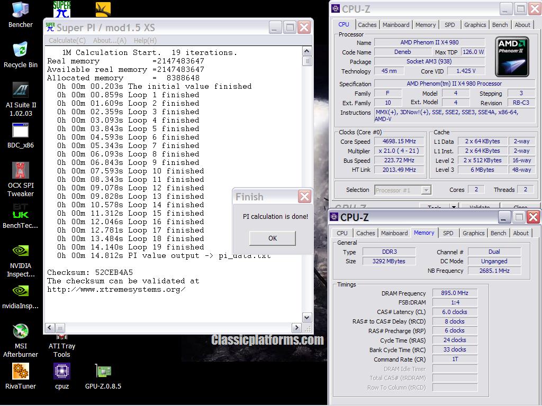Select Bench tab in lower CPU-Z window
Screen dimensions: 542x406
click(x=499, y=233)
